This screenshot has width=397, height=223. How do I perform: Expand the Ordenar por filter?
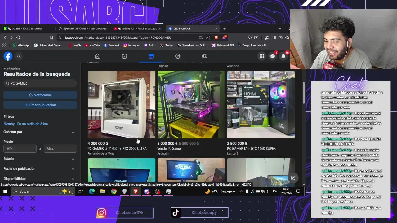pos(39,132)
